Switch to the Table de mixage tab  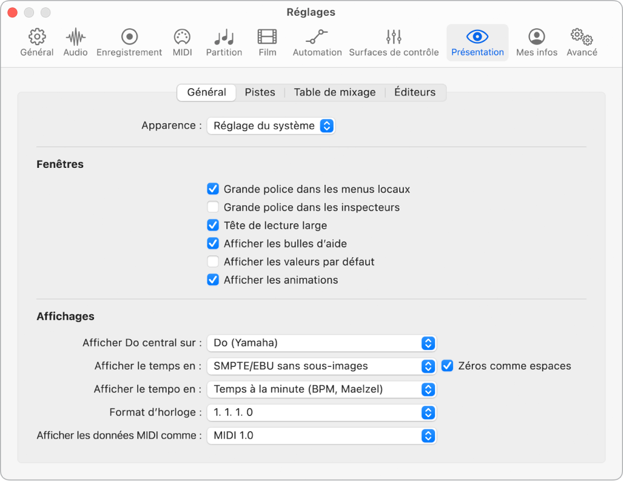click(x=334, y=92)
